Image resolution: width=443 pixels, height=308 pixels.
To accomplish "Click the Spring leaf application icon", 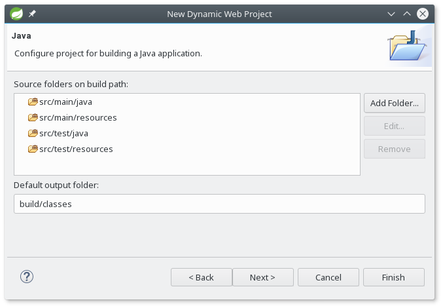I will (16, 14).
